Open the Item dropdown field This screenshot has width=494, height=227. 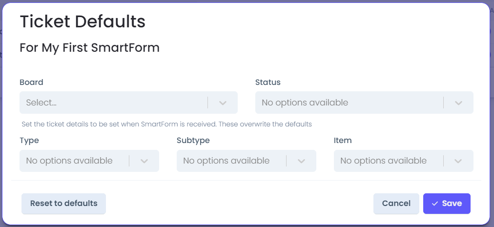(404, 161)
